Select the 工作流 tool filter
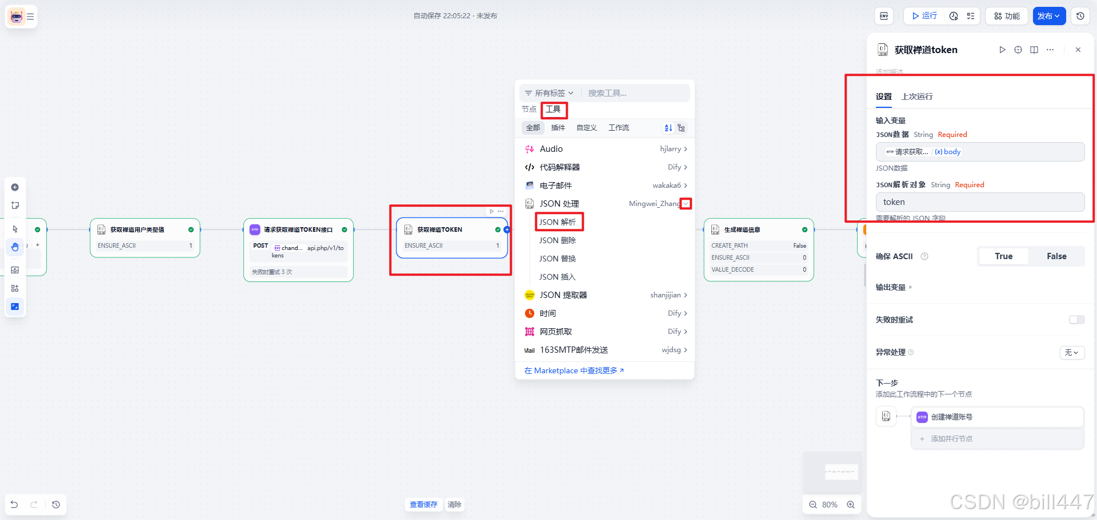 coord(619,128)
